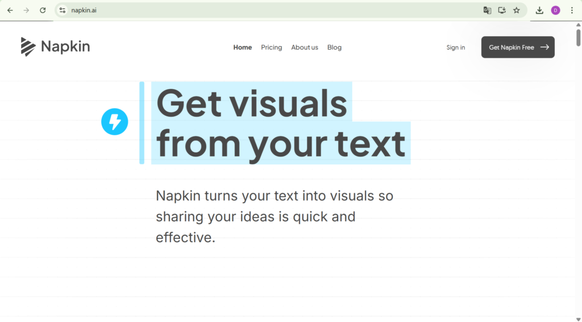Open the About us page
Screen dimensions: 582x322
click(305, 48)
